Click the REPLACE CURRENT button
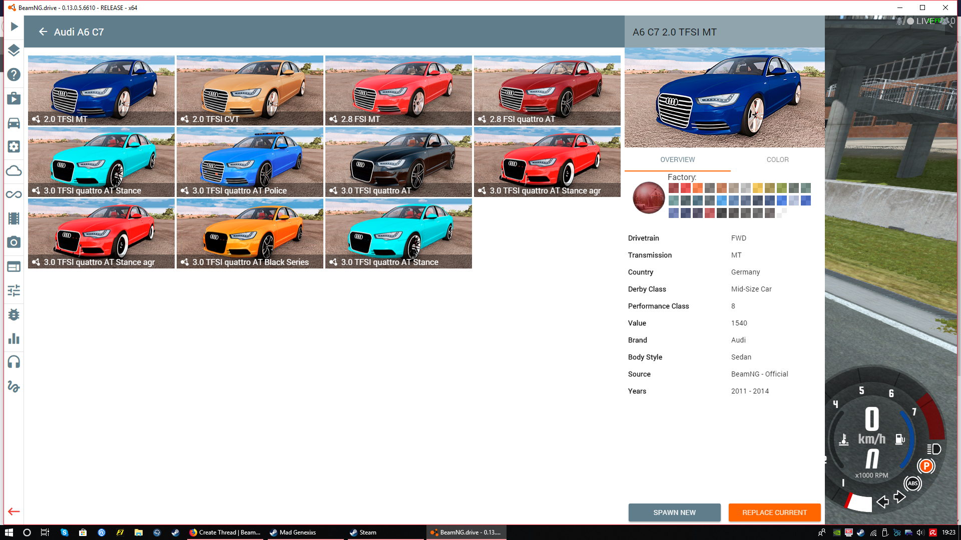This screenshot has height=540, width=961. click(x=774, y=512)
